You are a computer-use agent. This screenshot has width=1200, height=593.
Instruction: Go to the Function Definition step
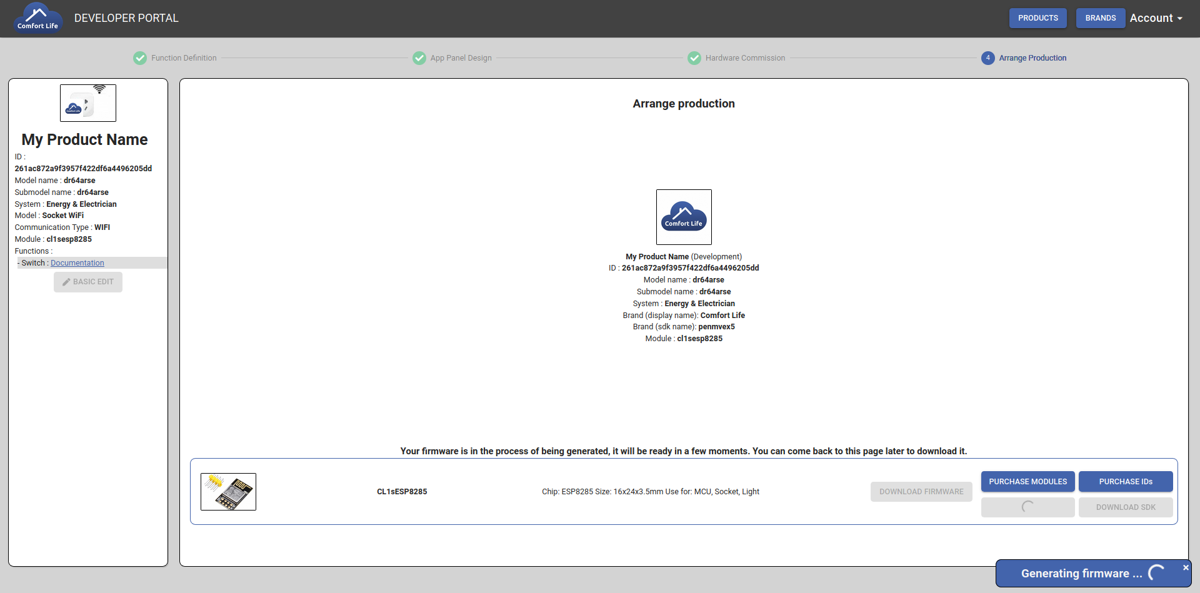point(184,58)
